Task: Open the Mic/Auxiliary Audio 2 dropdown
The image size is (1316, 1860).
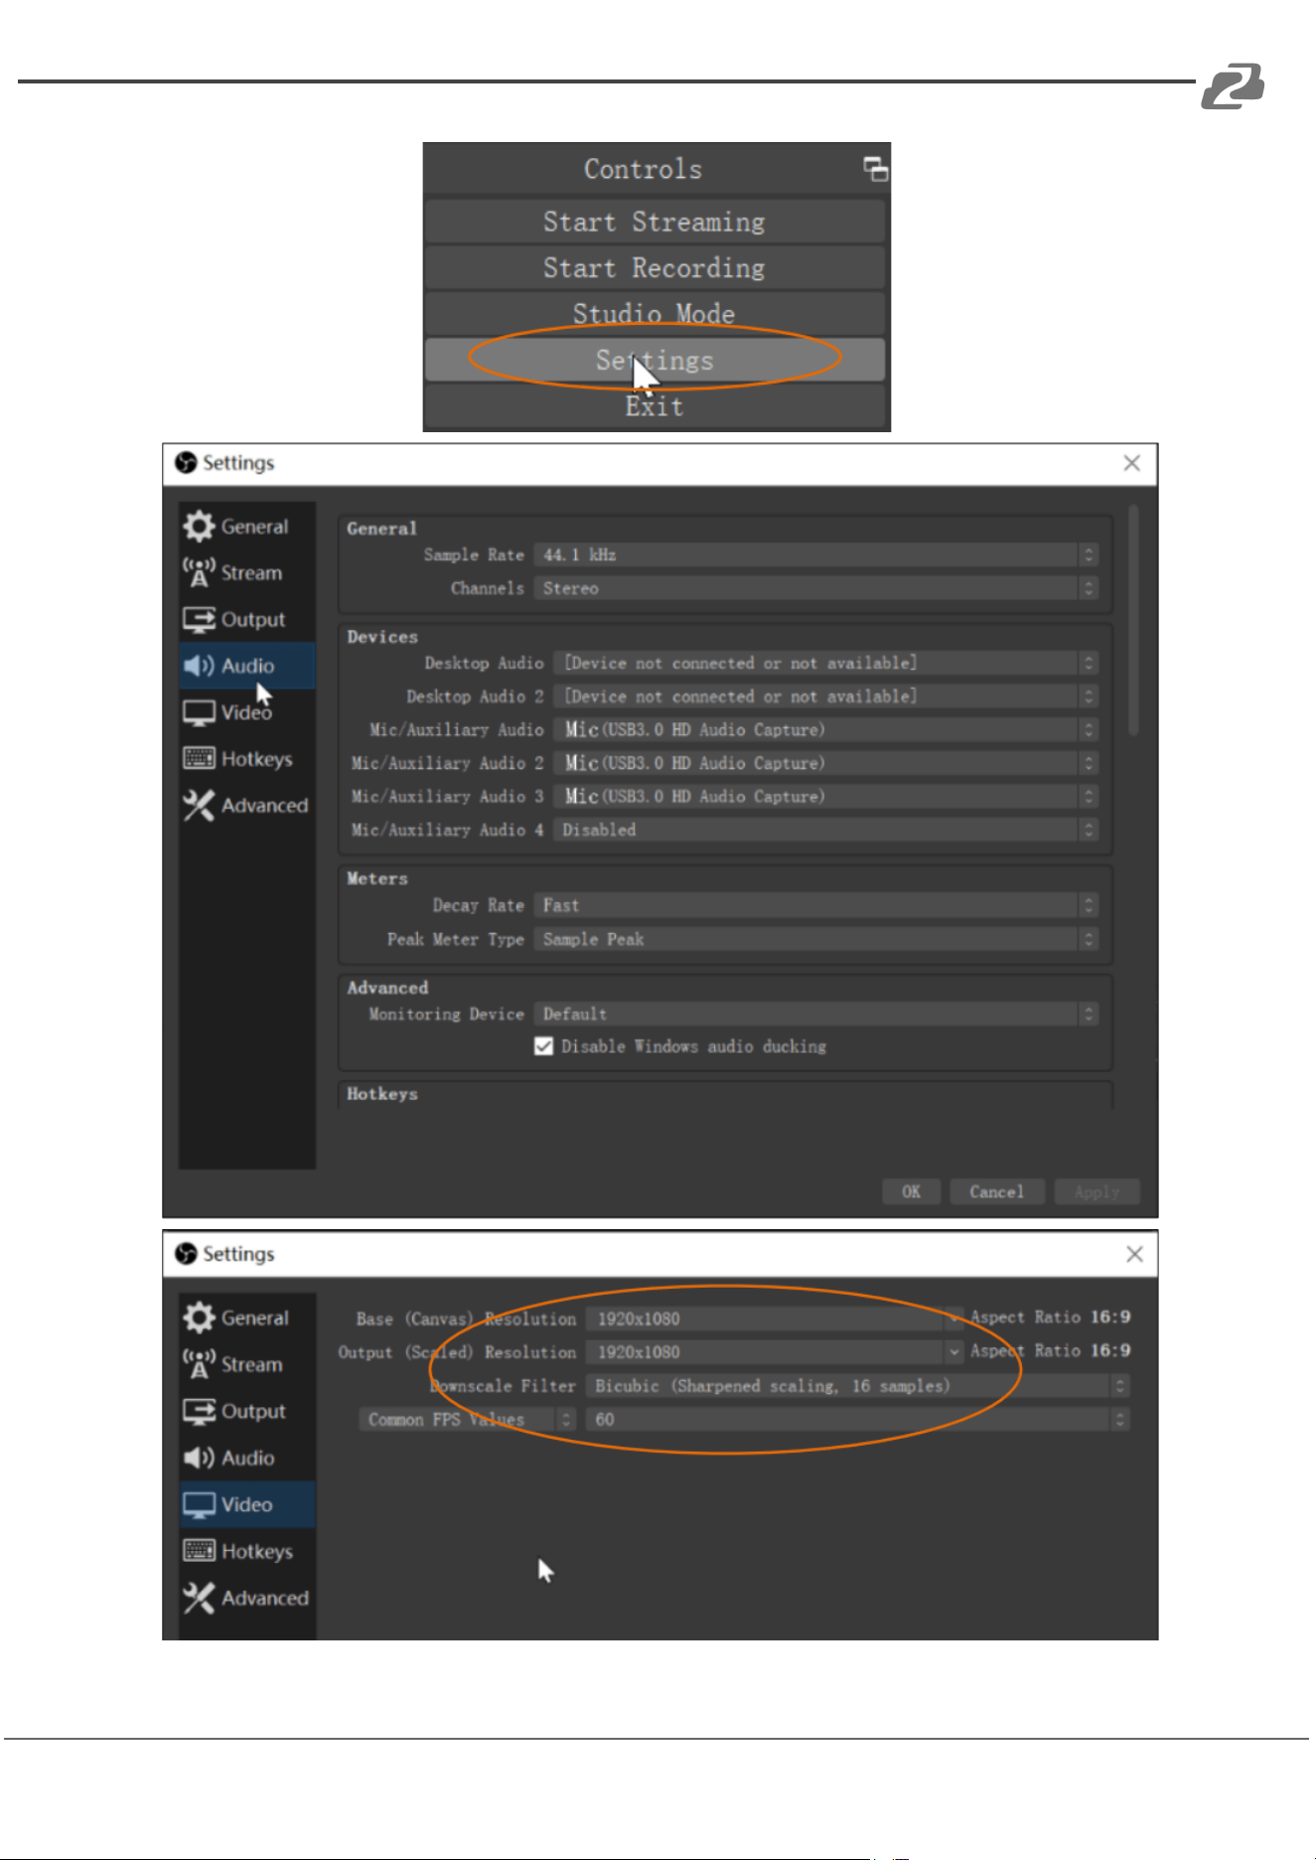Action: pos(825,763)
